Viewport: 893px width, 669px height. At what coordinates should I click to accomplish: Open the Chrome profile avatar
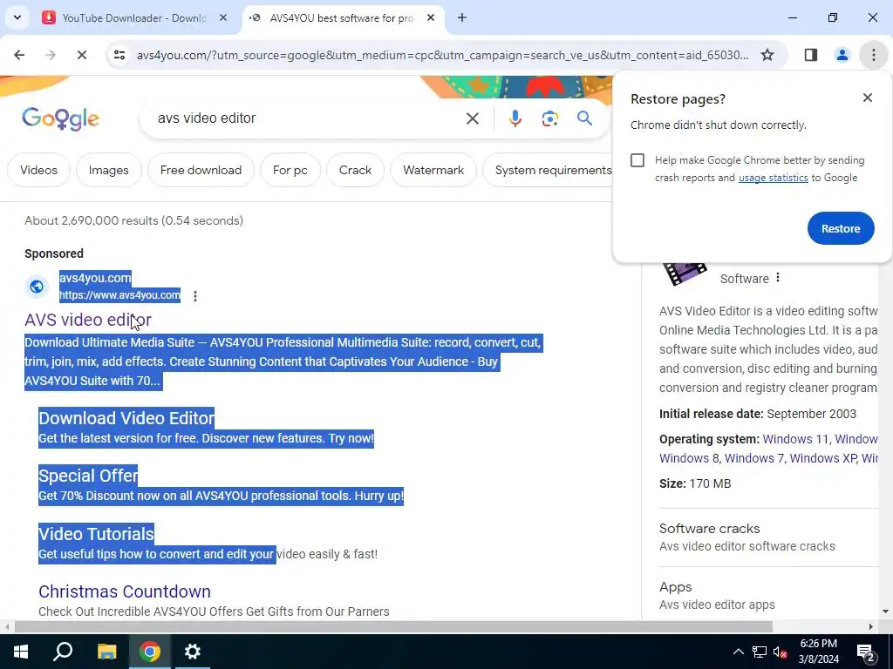842,55
